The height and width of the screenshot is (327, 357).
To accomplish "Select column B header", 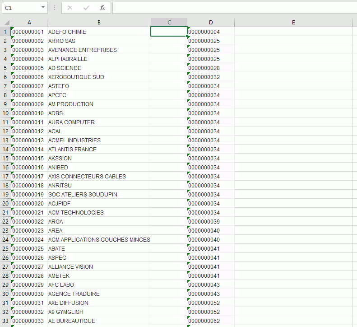I will [x=99, y=23].
